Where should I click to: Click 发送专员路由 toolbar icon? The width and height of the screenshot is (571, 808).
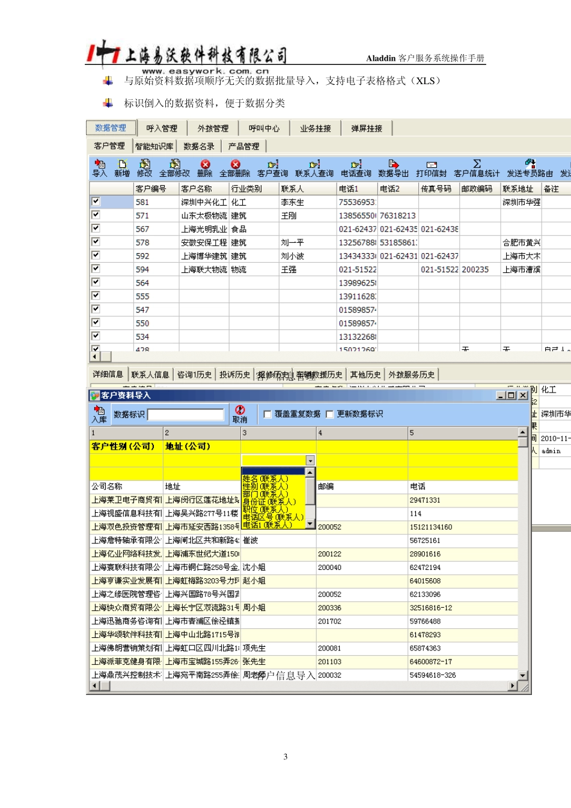click(x=530, y=168)
